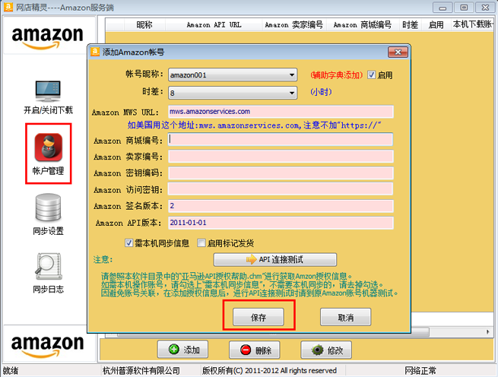Click the 本机下载账 column header

coord(473,24)
